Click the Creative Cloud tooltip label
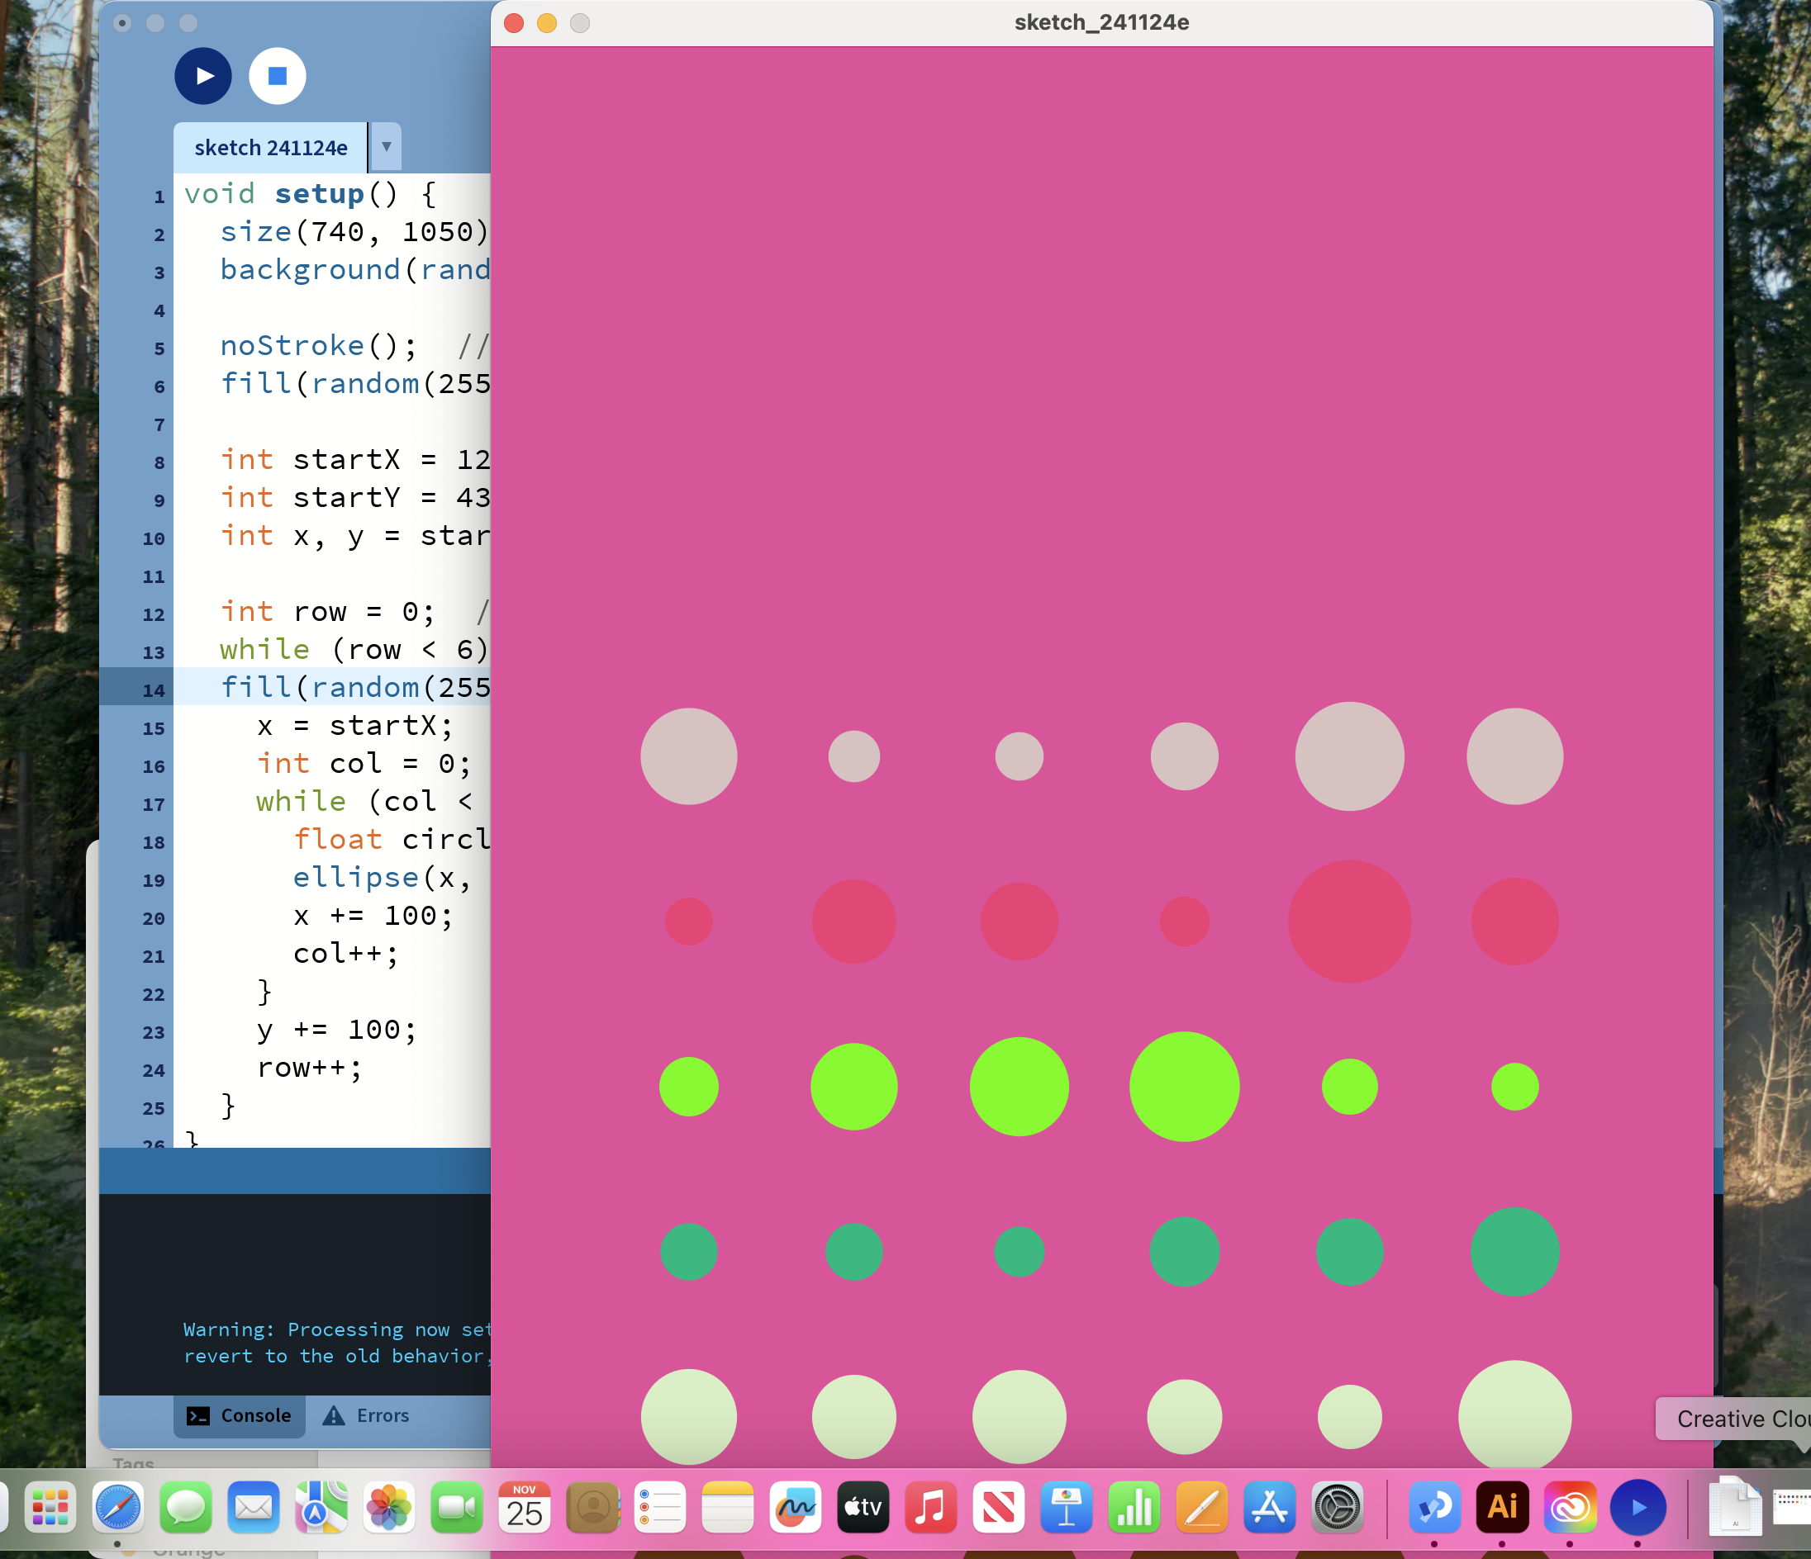1811x1559 pixels. click(x=1739, y=1419)
